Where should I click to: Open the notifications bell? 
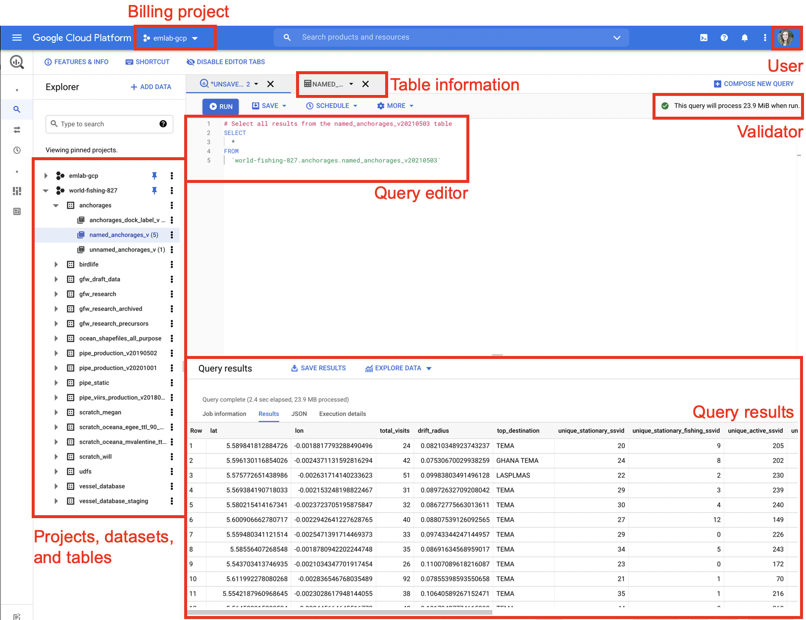(x=745, y=38)
